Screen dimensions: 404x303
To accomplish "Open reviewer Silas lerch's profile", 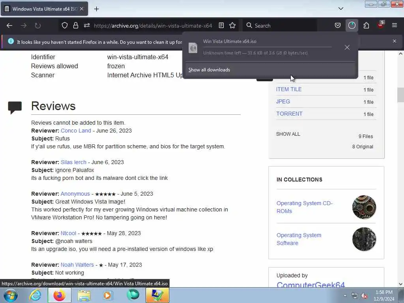I will tap(73, 162).
